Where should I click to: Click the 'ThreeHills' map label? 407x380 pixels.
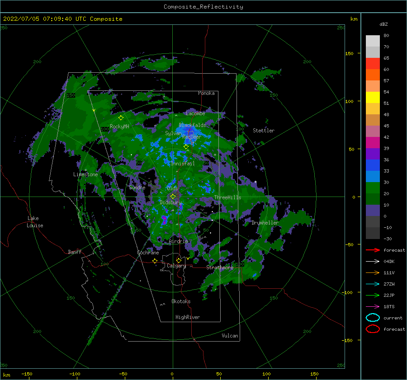(227, 197)
